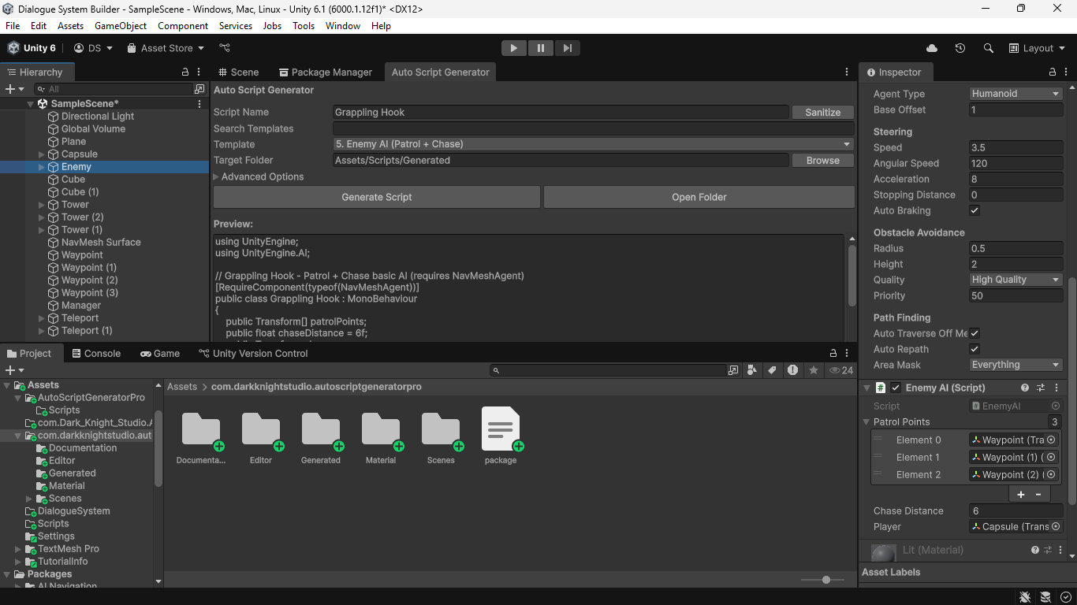The image size is (1077, 605).
Task: Click the activity check icon in status bar
Action: pos(1066,597)
